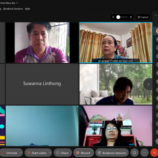This screenshot has width=158, height=158.
Task: Select the woman with glasses pink wall video
Action: point(116,126)
